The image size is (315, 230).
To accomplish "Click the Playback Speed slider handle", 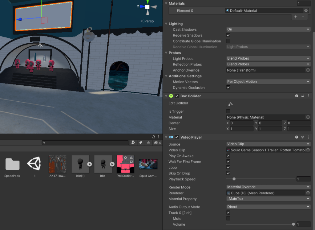I will pos(234,179).
